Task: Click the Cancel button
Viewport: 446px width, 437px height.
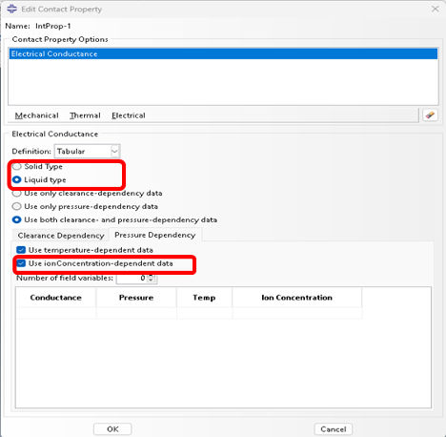Action: point(334,429)
